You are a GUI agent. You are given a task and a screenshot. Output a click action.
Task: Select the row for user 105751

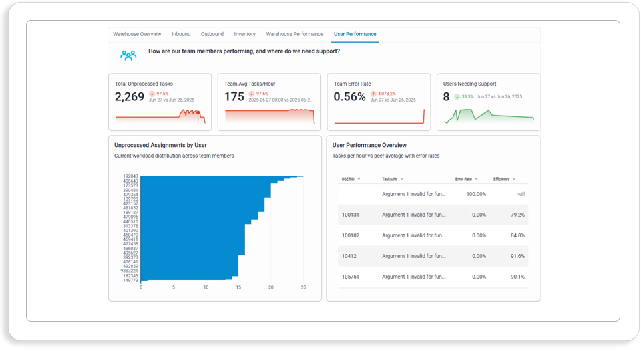433,277
